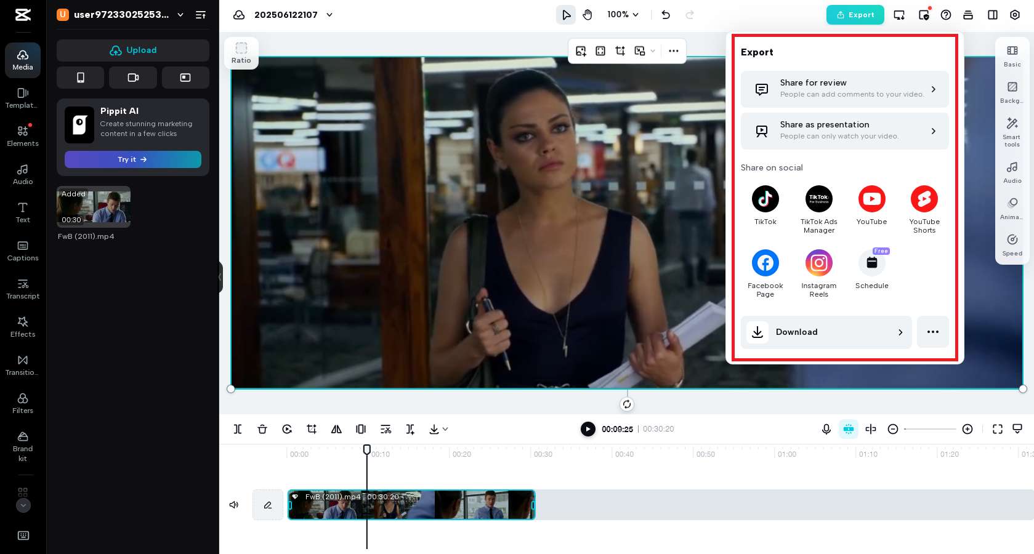Mirror the clip with the flip icon

click(x=336, y=429)
